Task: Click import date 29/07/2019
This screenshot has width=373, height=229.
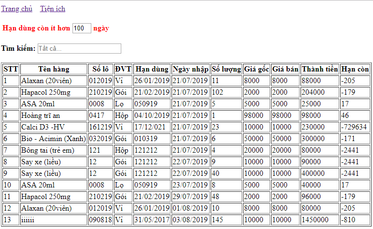Action: [190, 197]
